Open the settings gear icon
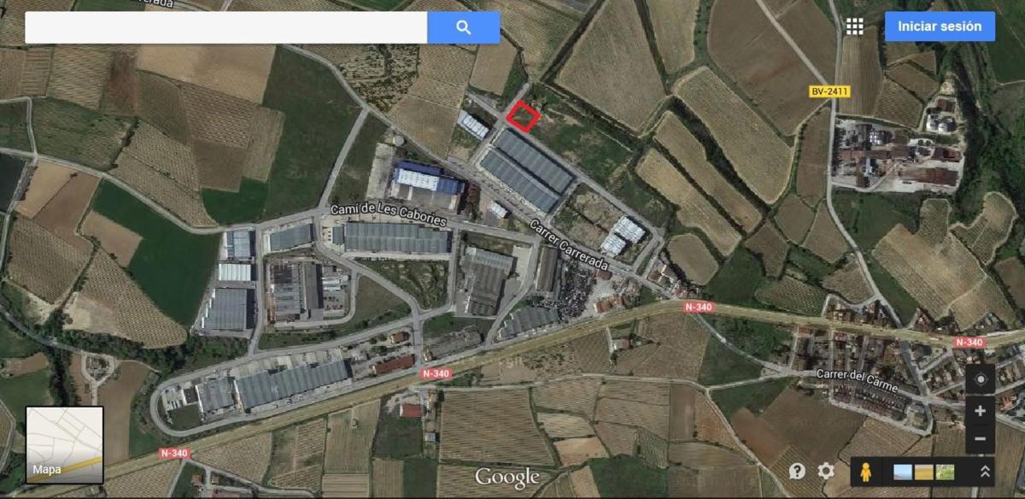1025x499 pixels. (x=826, y=471)
